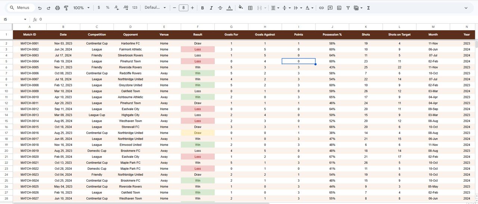This screenshot has height=204, width=478.
Task: Open the table views icon
Action: click(x=356, y=8)
